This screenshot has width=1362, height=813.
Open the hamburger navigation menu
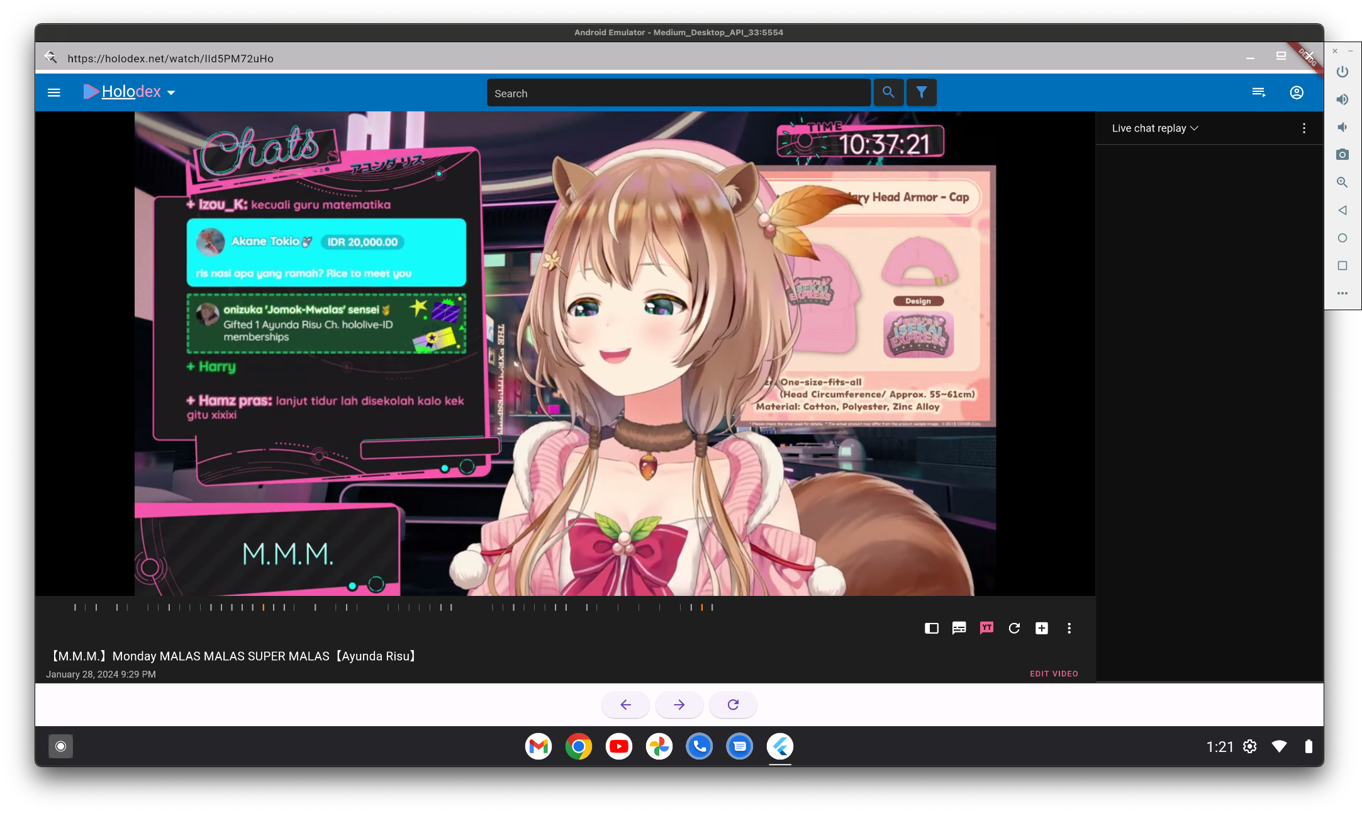point(54,93)
